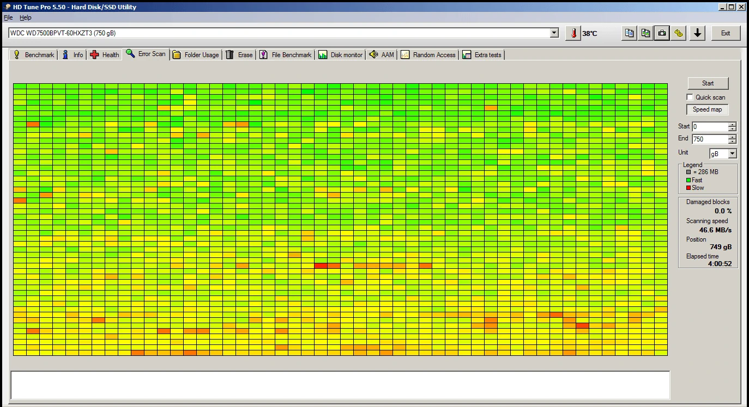The image size is (749, 407).
Task: Click inside the End position input field
Action: coord(709,139)
